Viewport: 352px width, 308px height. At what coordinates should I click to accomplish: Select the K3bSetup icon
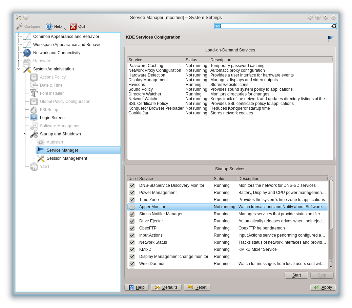33,110
